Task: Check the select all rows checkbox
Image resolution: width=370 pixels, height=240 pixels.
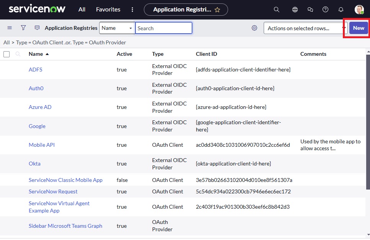Action: click(7, 54)
